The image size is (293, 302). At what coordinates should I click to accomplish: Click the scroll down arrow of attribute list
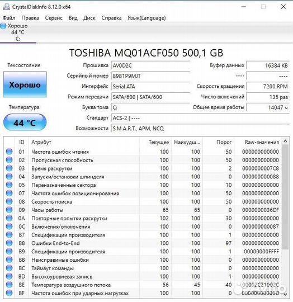point(285,294)
